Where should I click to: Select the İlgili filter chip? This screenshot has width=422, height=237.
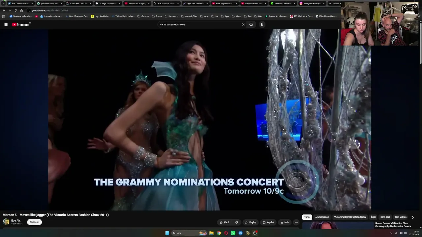click(373, 217)
